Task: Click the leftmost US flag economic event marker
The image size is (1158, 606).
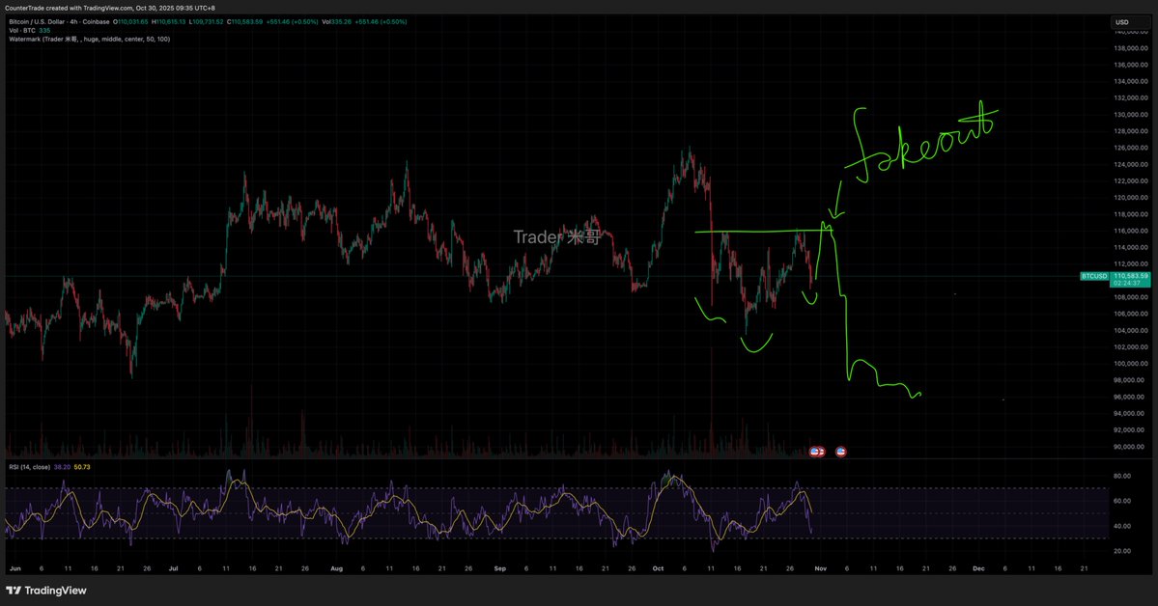Action: coord(814,451)
